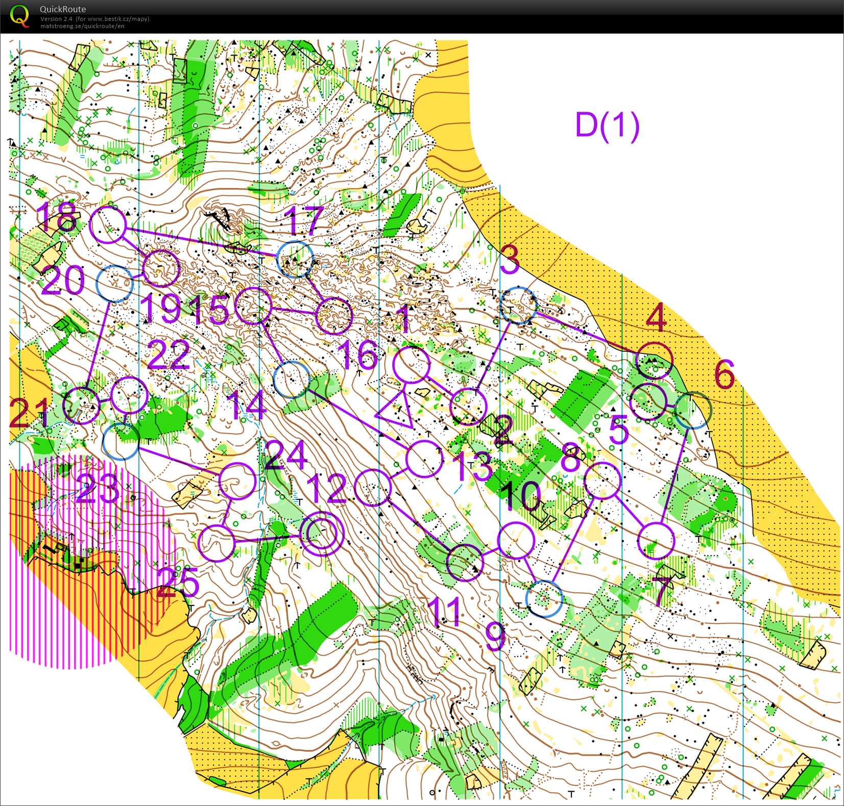The image size is (844, 806).
Task: Select the control 24 circle
Action: tap(237, 481)
